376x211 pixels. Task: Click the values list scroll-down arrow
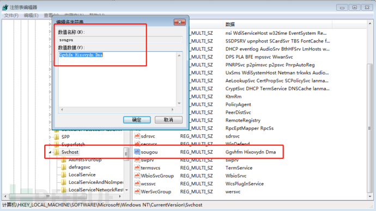click(370, 196)
